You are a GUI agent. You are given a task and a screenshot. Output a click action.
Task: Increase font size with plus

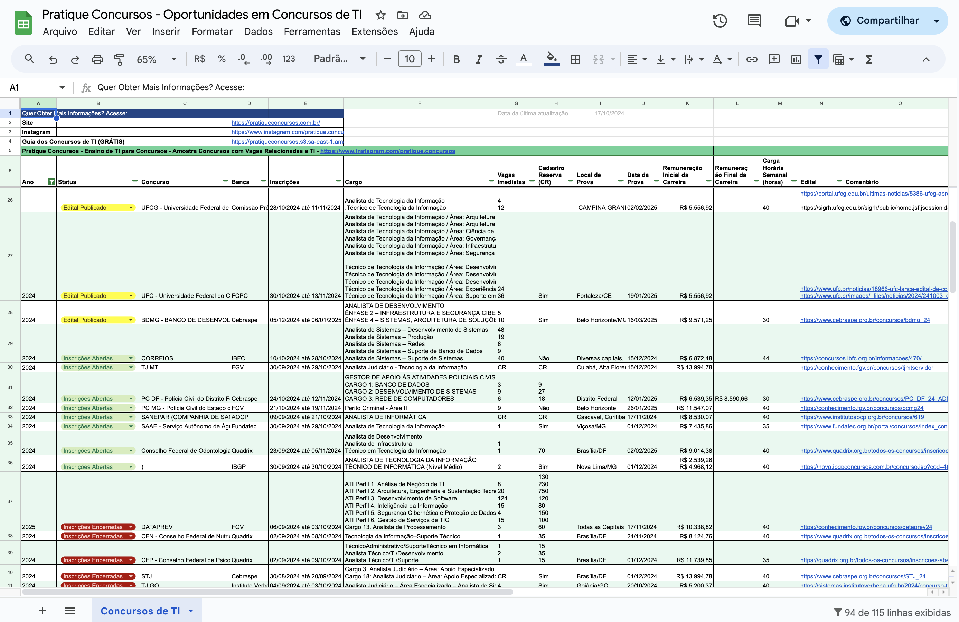[432, 59]
